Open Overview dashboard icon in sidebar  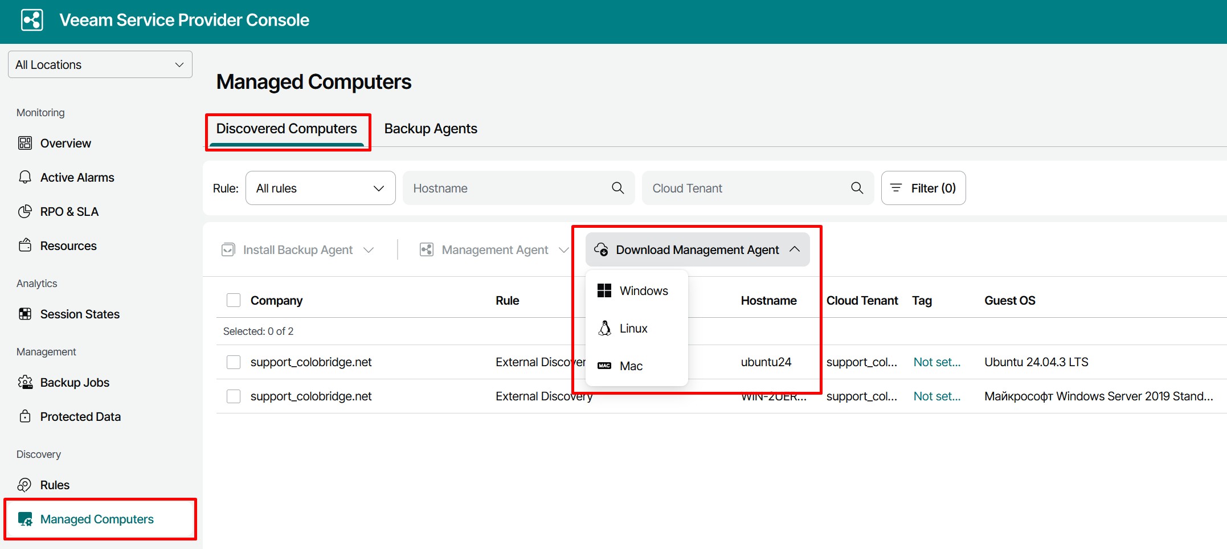click(25, 143)
